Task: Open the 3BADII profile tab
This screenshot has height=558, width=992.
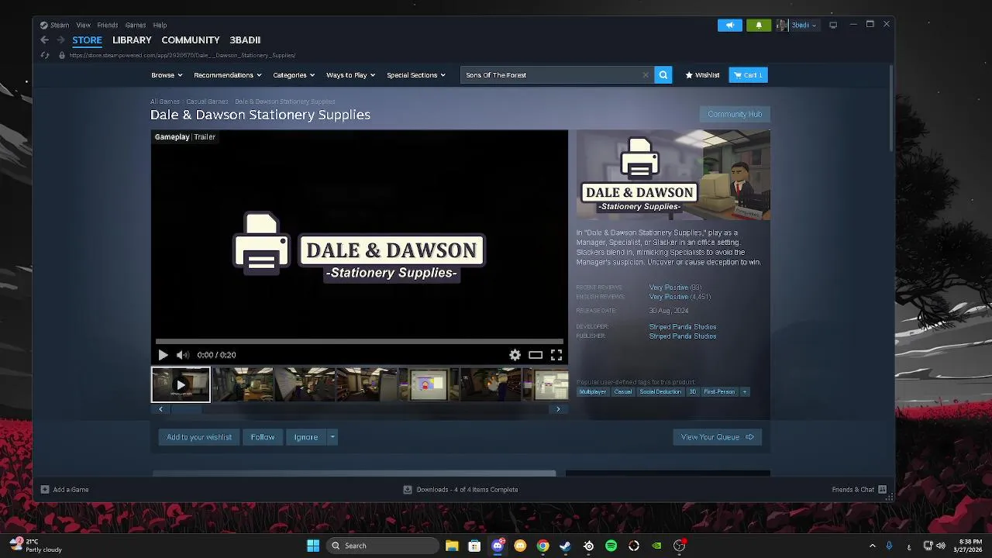Action: coord(245,40)
